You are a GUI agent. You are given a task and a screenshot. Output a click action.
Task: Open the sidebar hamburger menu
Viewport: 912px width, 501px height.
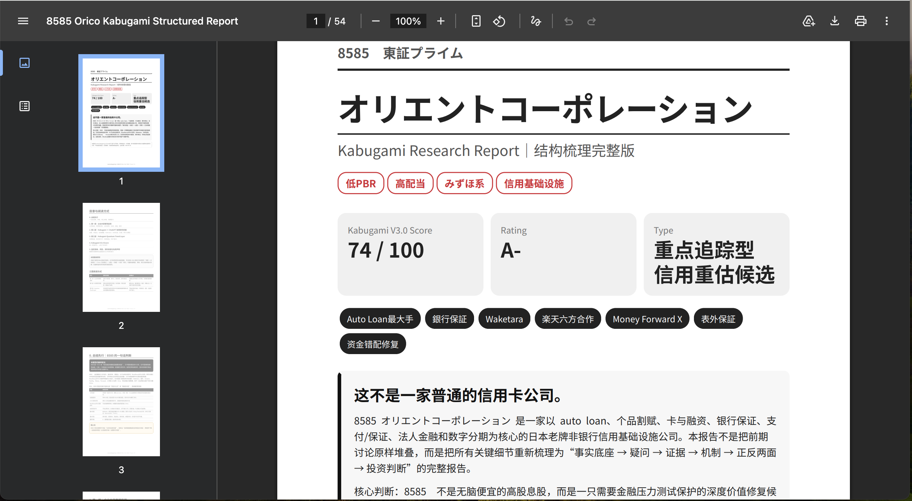pyautogui.click(x=23, y=21)
